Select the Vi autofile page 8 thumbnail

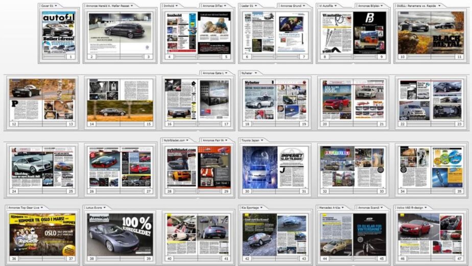coord(337,33)
